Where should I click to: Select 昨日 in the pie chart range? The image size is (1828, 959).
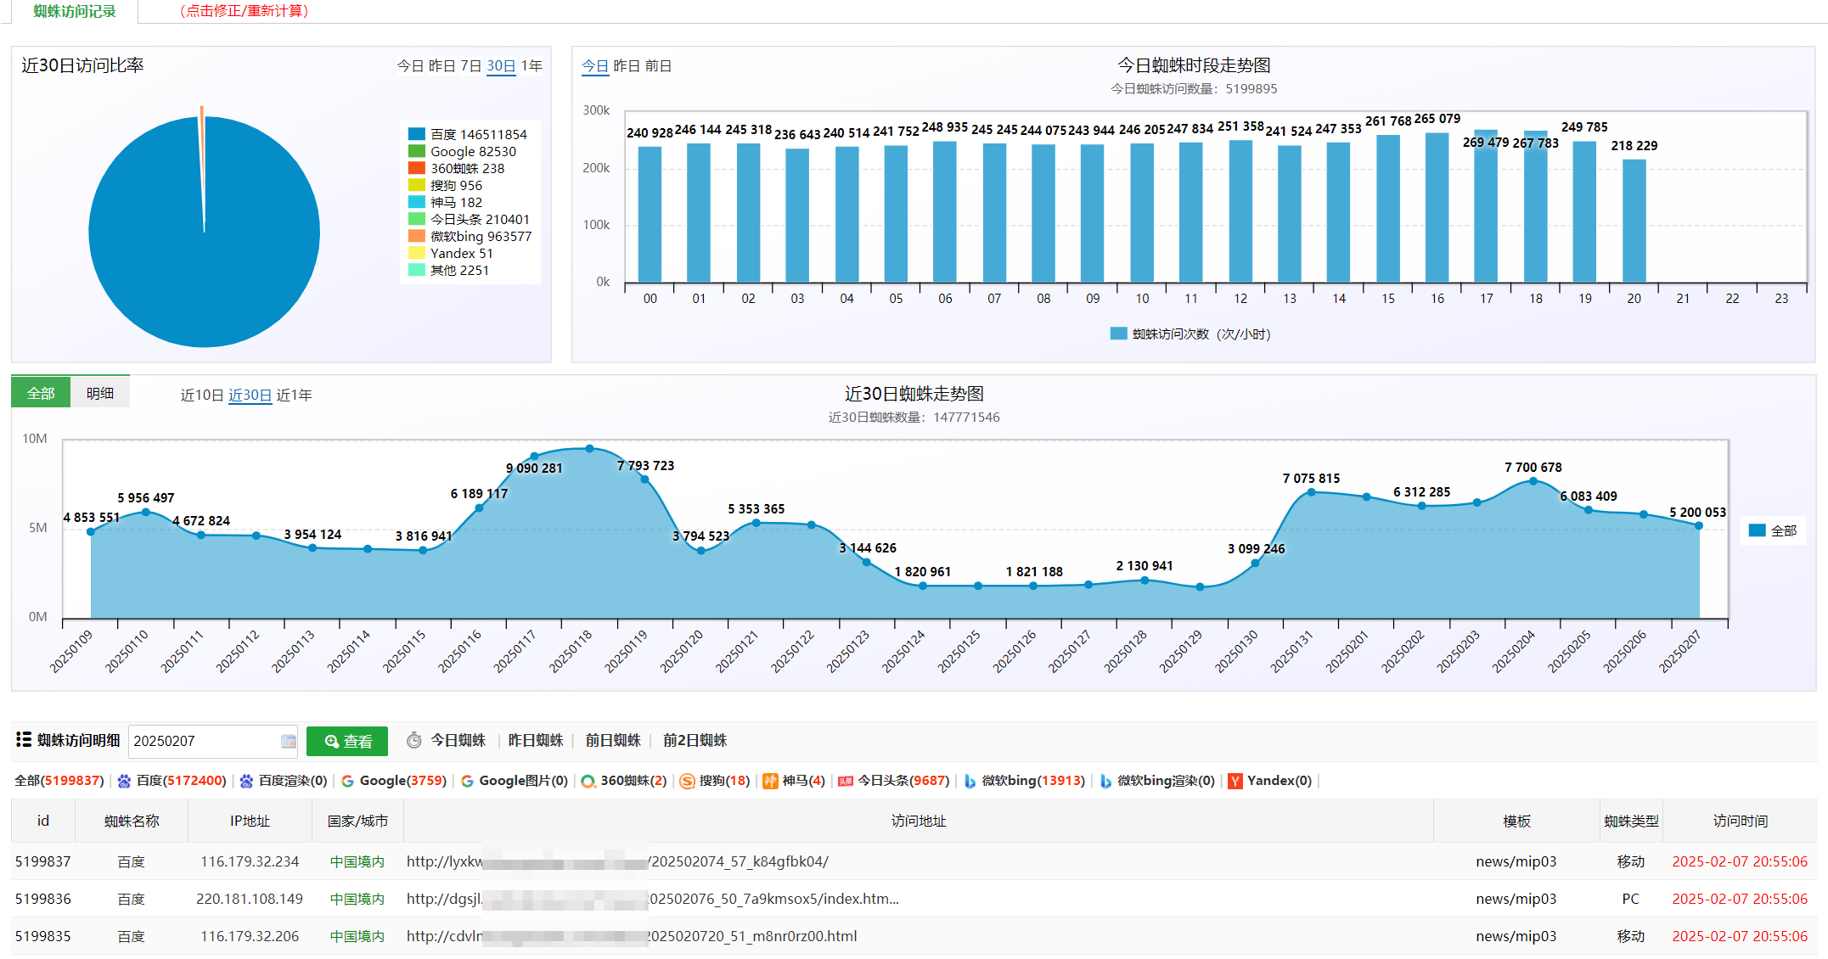click(442, 65)
